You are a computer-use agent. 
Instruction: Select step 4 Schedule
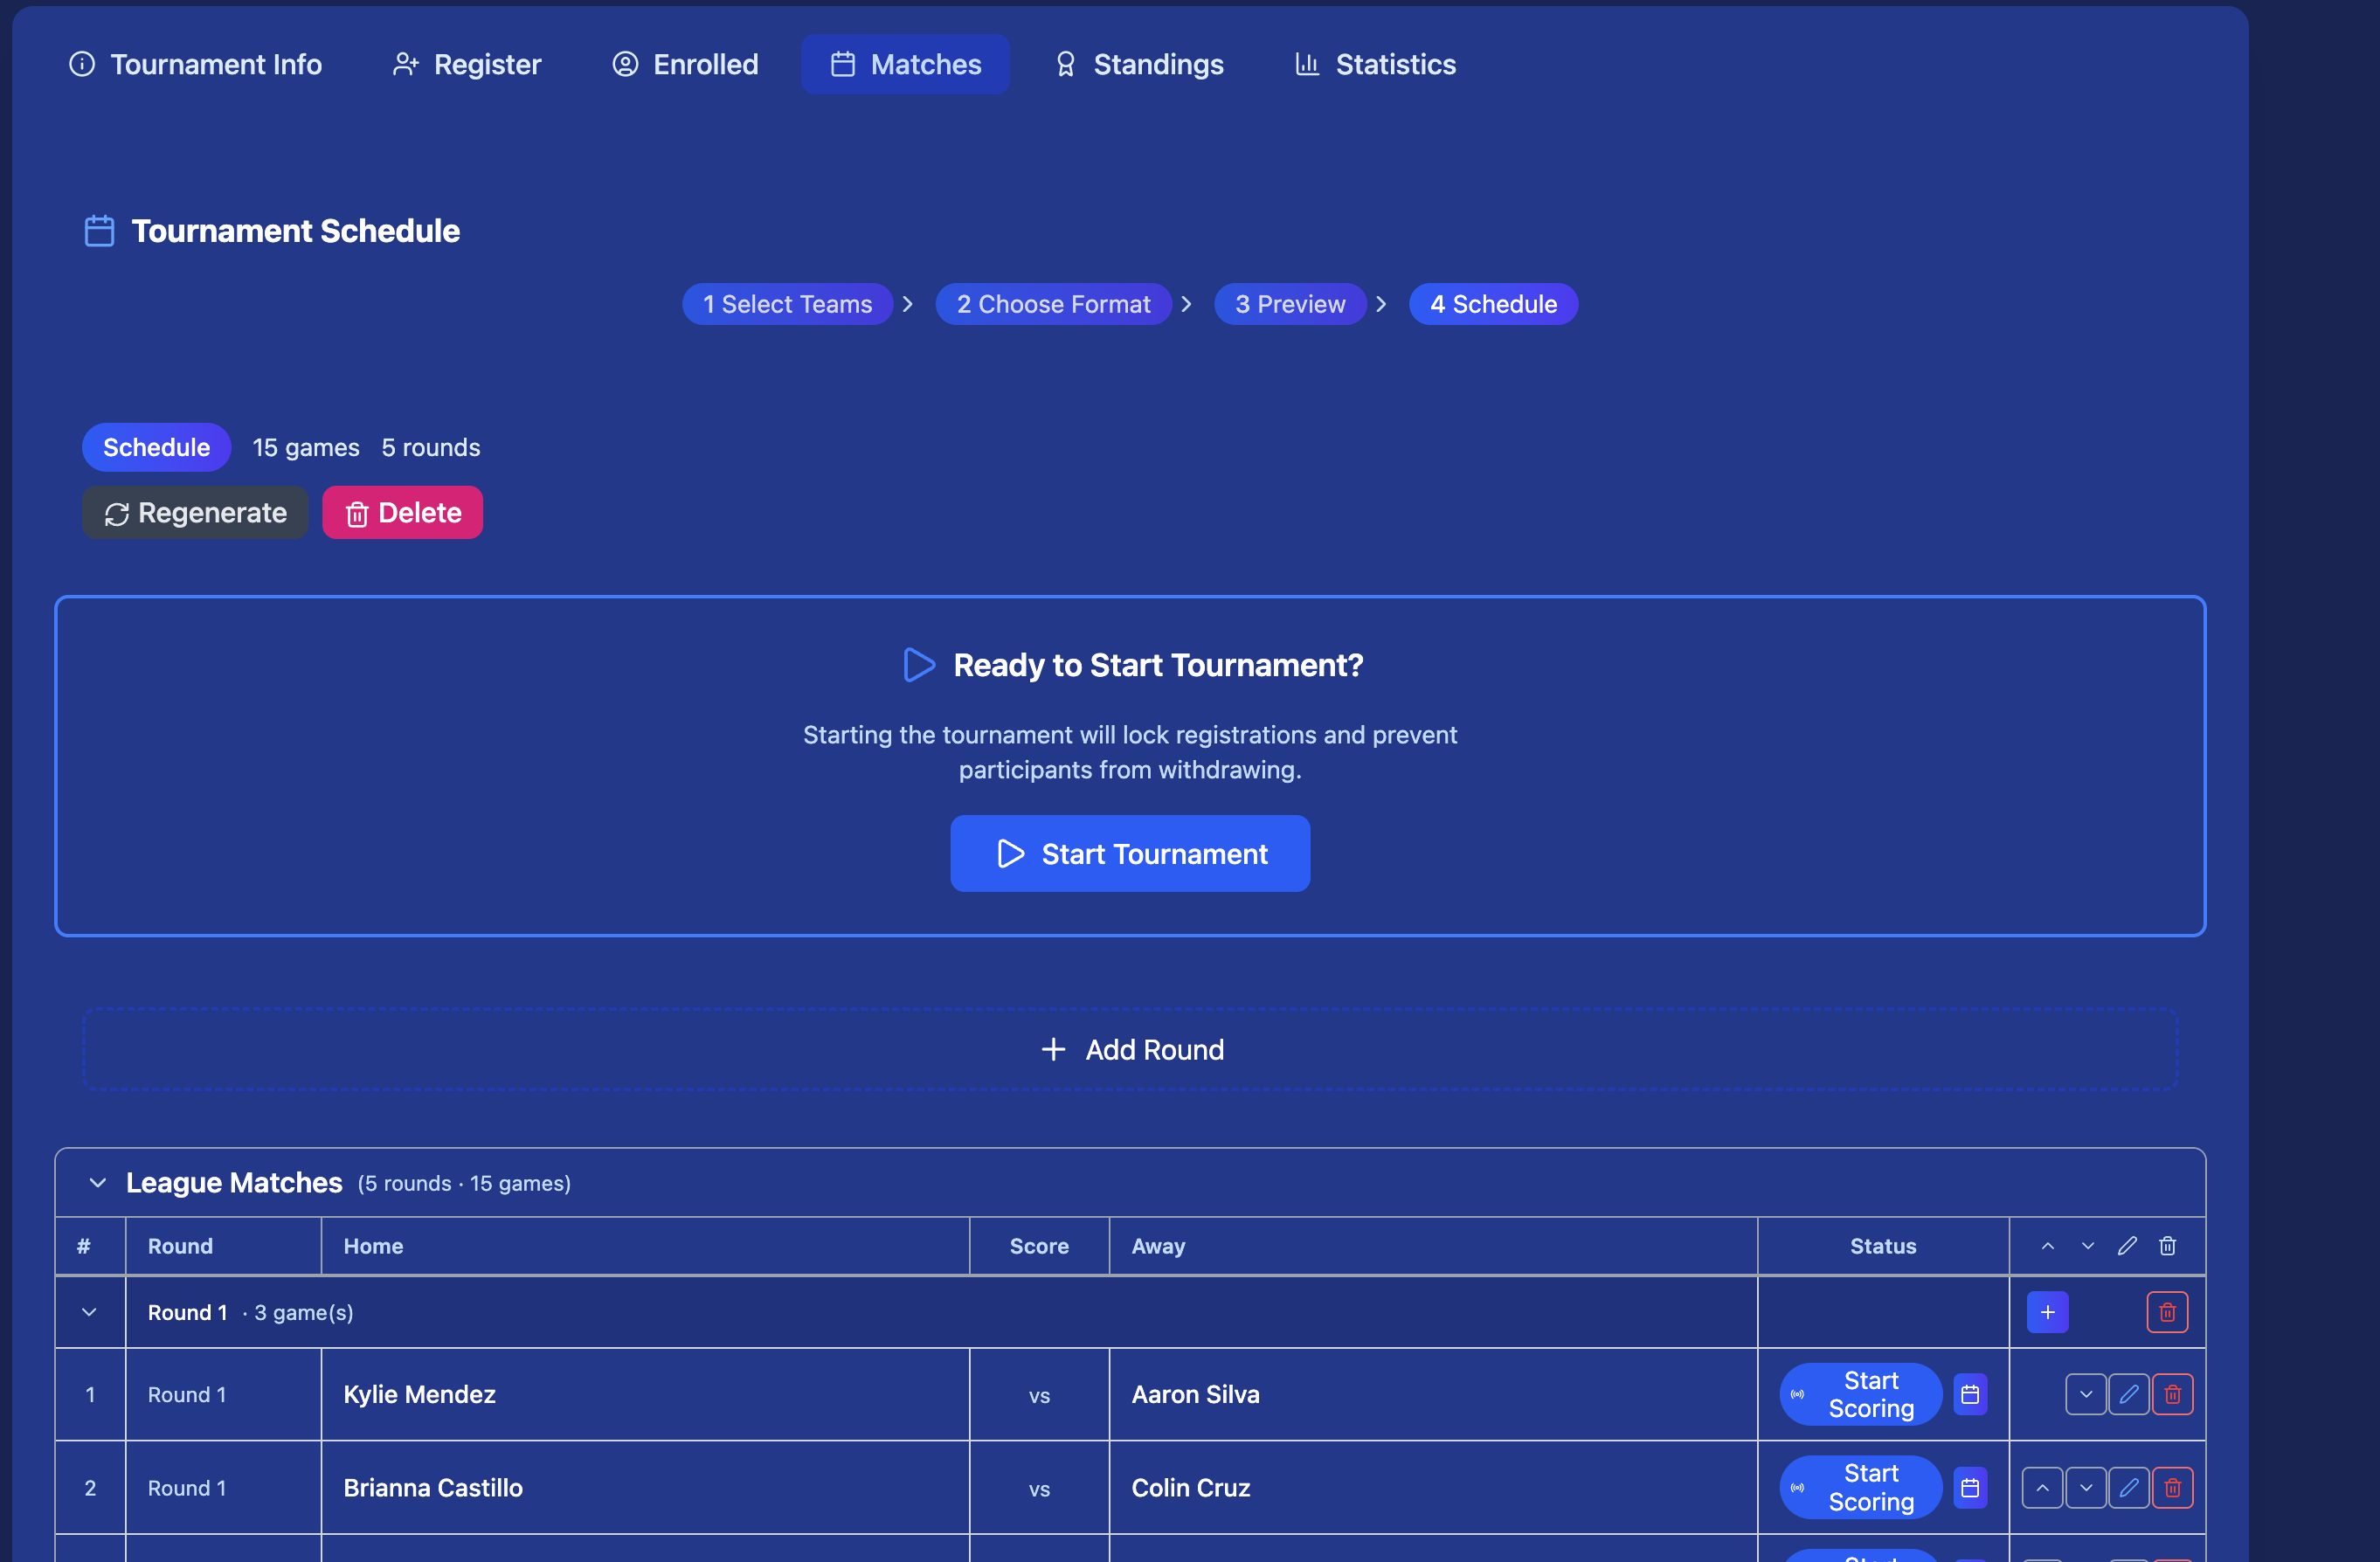1493,304
